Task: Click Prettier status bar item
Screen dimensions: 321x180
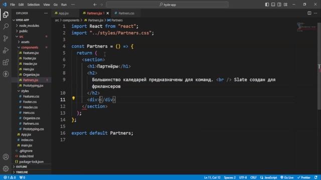Action: (304, 177)
